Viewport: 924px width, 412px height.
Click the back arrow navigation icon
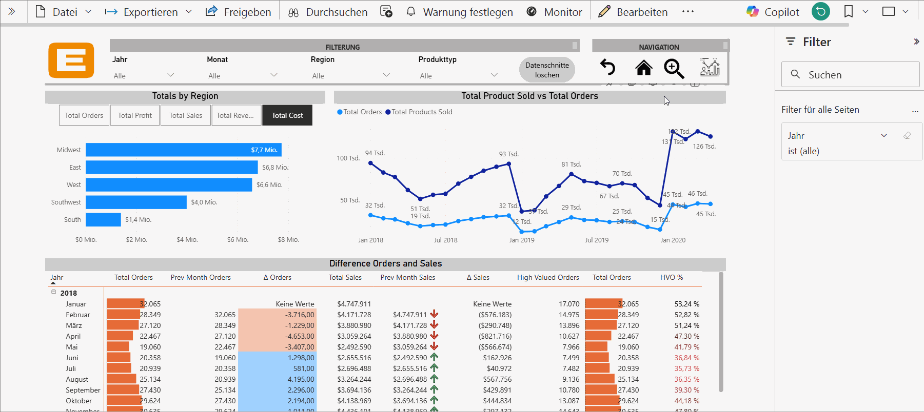pos(608,68)
